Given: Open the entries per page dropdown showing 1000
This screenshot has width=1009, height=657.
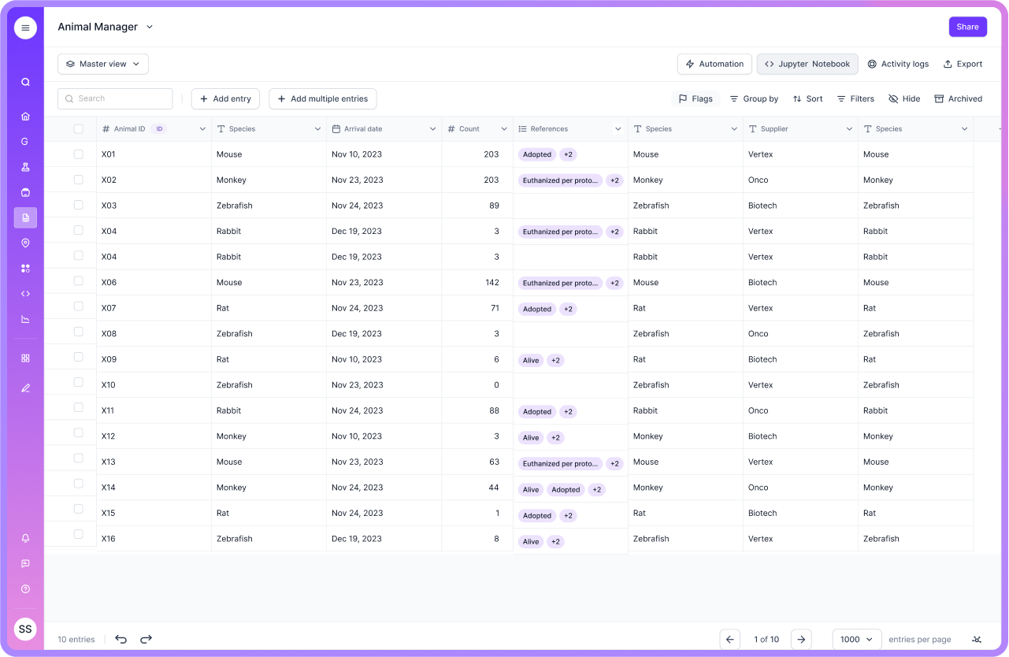Looking at the screenshot, I should tap(856, 639).
